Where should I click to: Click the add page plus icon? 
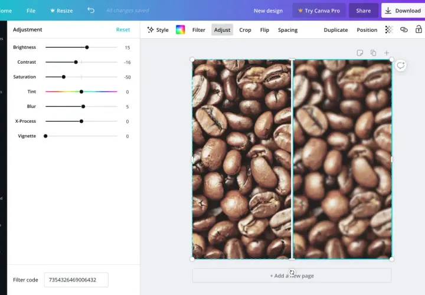(387, 53)
